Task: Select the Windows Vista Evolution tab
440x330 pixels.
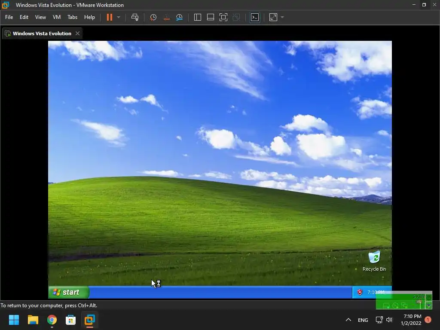Action: 42,34
